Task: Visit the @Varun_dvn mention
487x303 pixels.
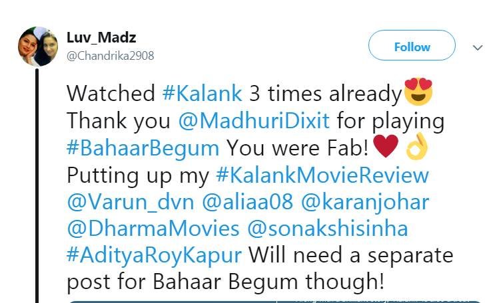Action: pyautogui.click(x=127, y=202)
